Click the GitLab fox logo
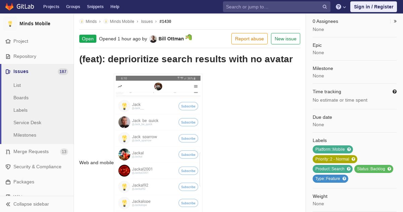Viewport: 403px width, 212px height. point(9,6)
